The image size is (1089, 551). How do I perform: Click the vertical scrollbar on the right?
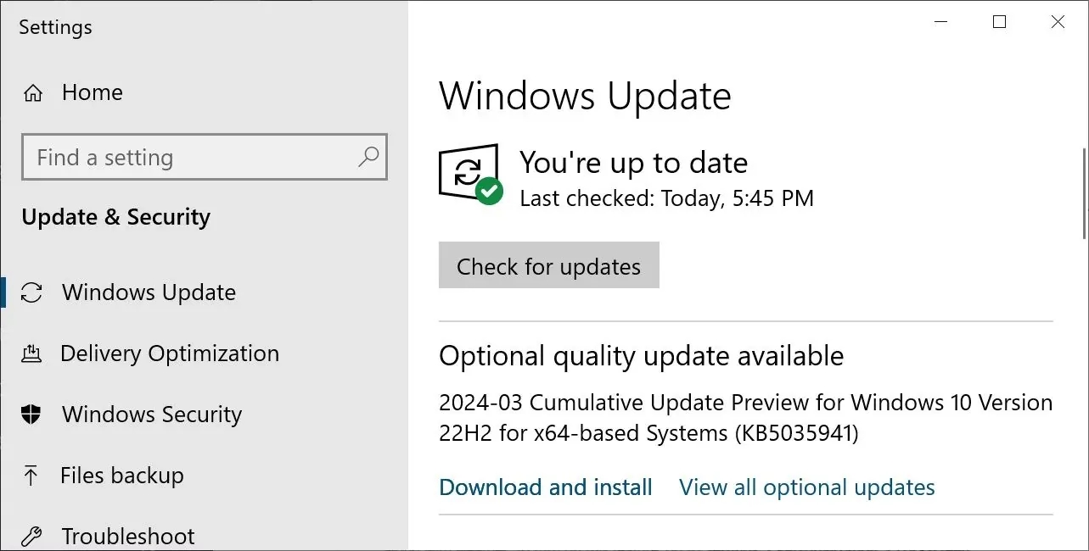(x=1084, y=195)
